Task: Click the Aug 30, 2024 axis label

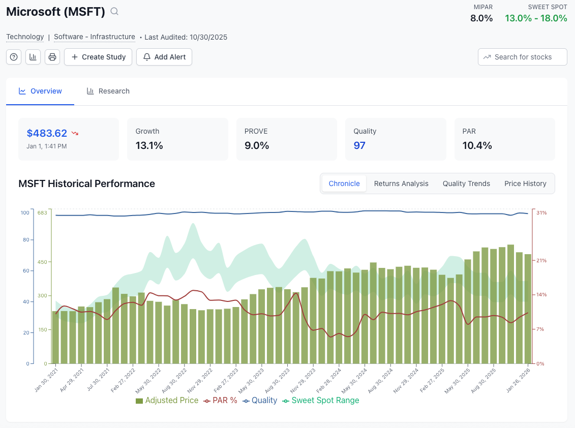Action: point(381,380)
